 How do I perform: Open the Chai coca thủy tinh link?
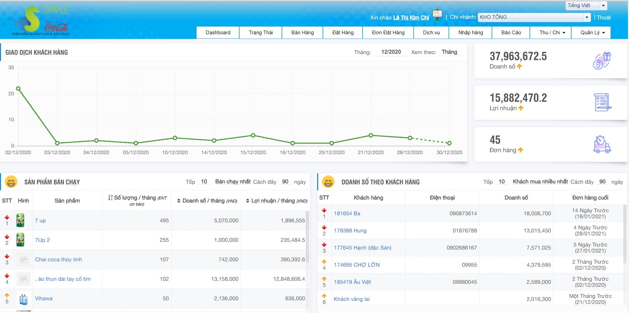[x=58, y=260]
